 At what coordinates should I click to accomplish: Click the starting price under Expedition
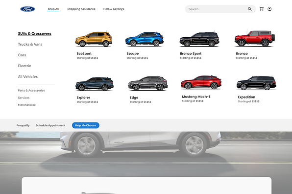click(248, 102)
